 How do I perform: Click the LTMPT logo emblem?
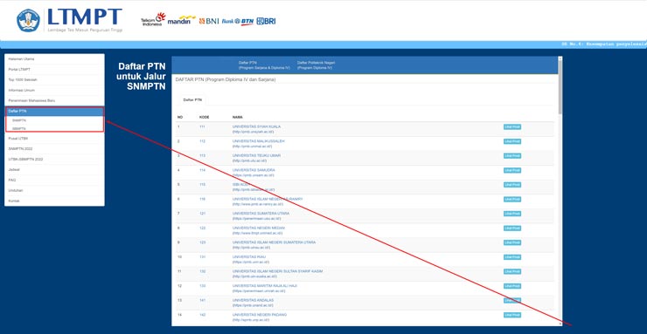tap(29, 21)
